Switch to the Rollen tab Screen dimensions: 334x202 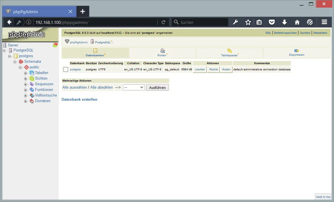click(162, 53)
